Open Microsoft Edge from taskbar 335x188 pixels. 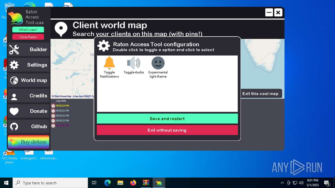108,183
